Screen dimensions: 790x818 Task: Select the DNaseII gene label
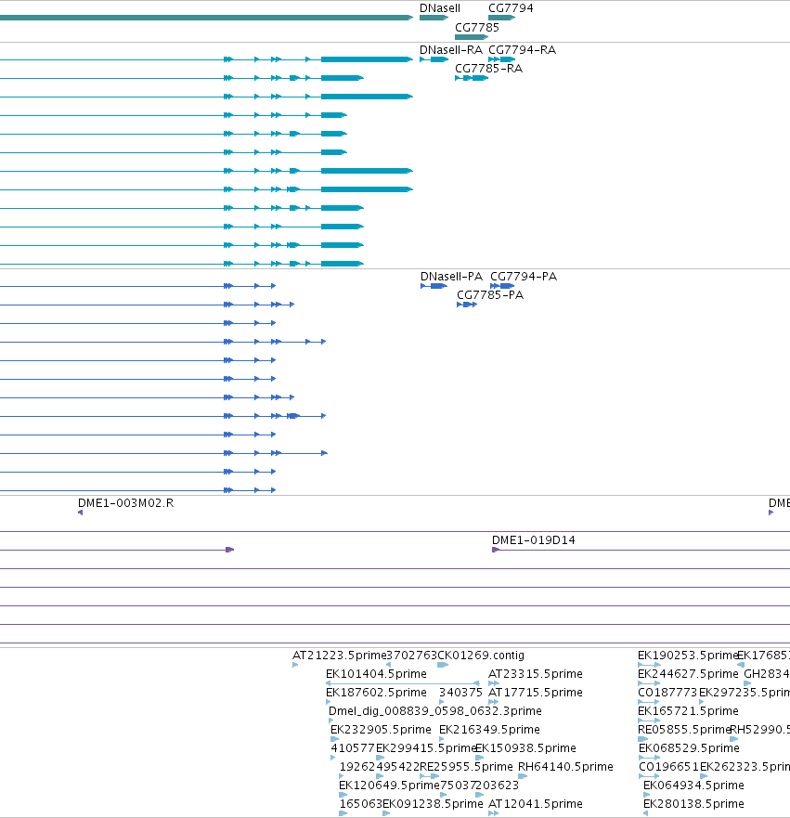[x=440, y=8]
